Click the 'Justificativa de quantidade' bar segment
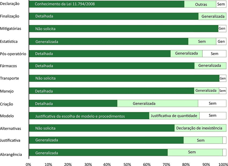 point(174,116)
